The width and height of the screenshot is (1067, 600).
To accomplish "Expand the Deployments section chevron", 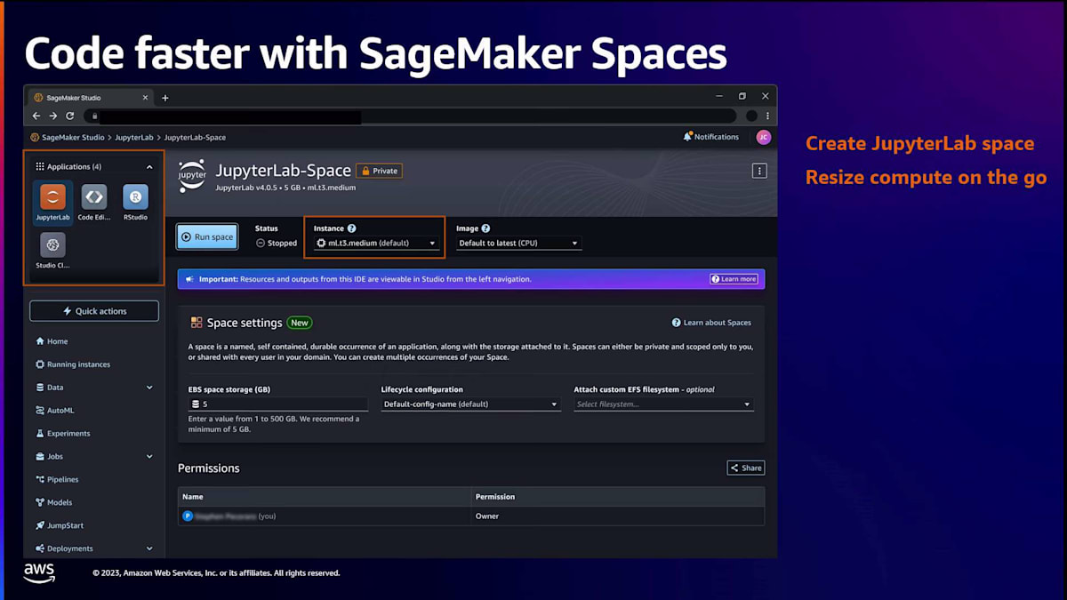I will 149,549.
